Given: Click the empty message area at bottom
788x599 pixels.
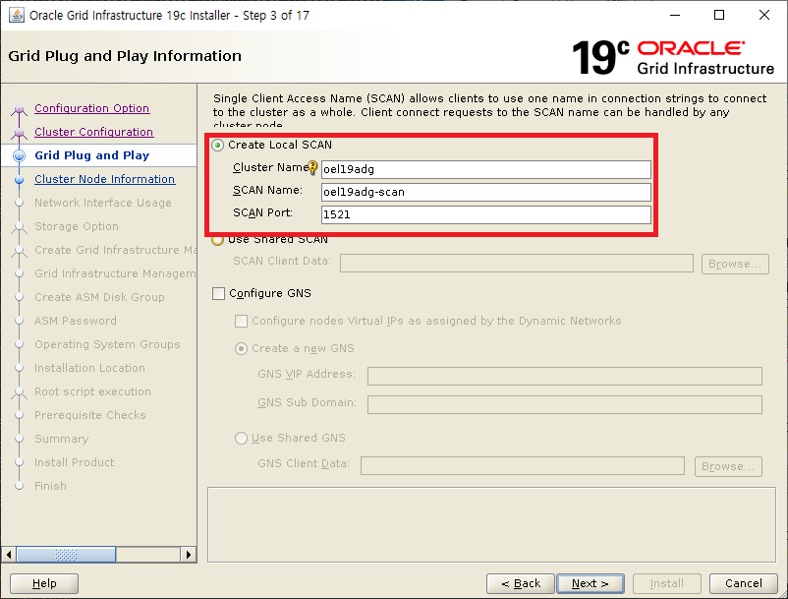Looking at the screenshot, I should [491, 524].
